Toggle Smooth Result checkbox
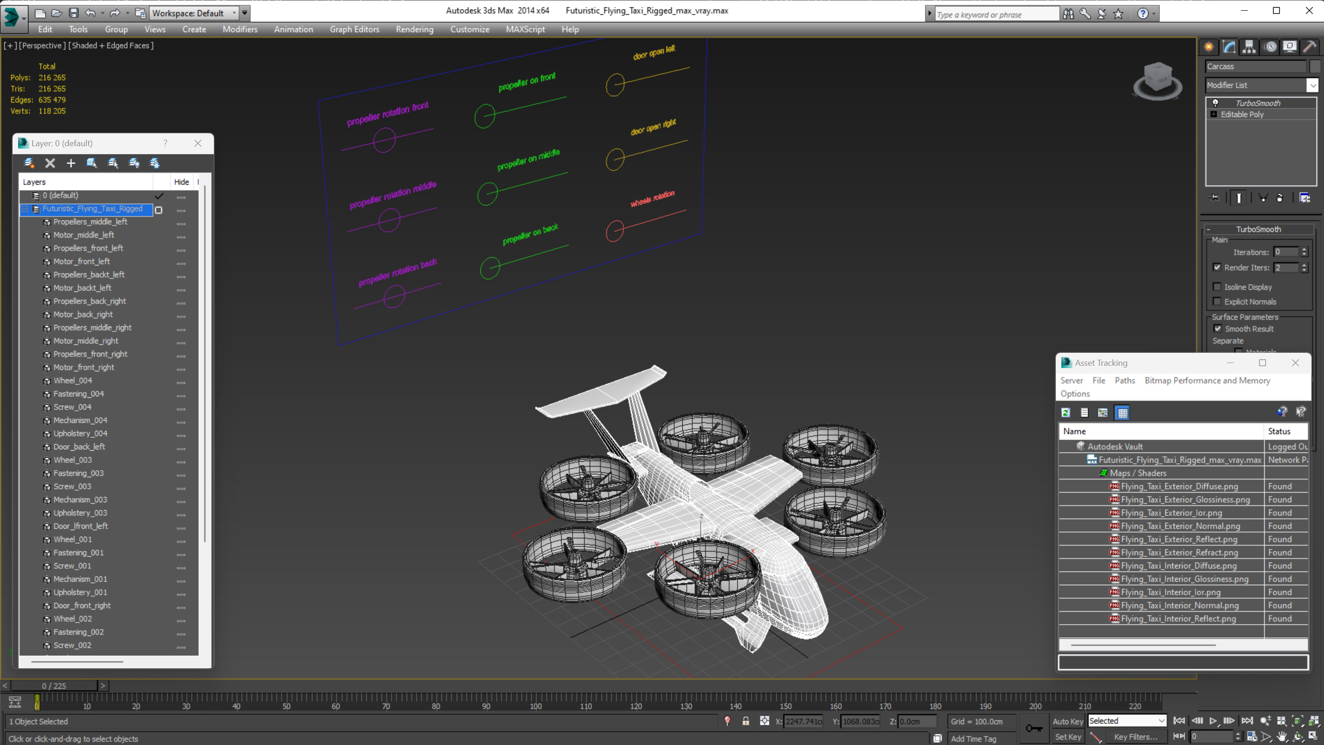The image size is (1324, 745). coord(1218,329)
